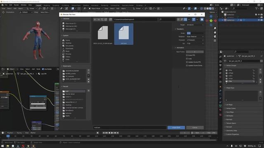Play the animation in the timeline

[x=112, y=133]
